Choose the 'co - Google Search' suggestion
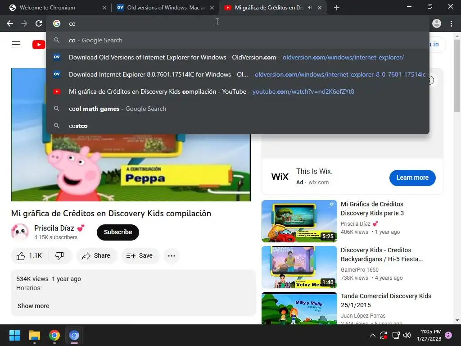 (x=238, y=40)
